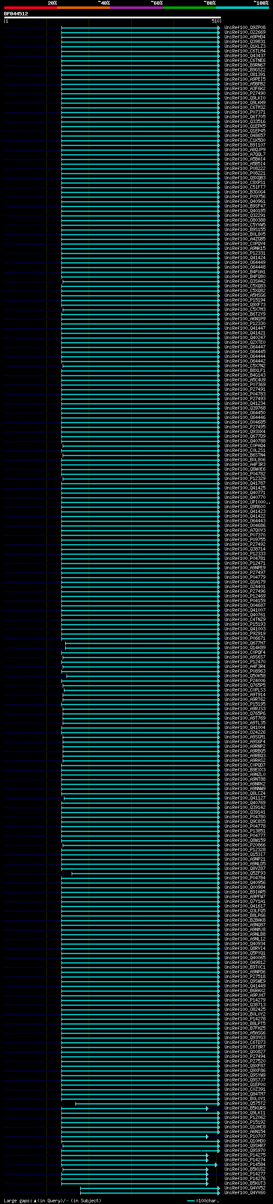Image resolution: width=273 pixels, height=1204 pixels.
Task: Select the UniRef100_P14584 label
Action: tap(245, 1164)
